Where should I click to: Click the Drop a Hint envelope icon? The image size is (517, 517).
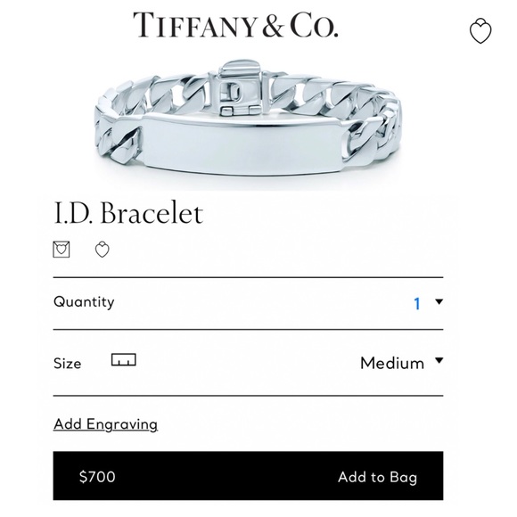(x=62, y=250)
